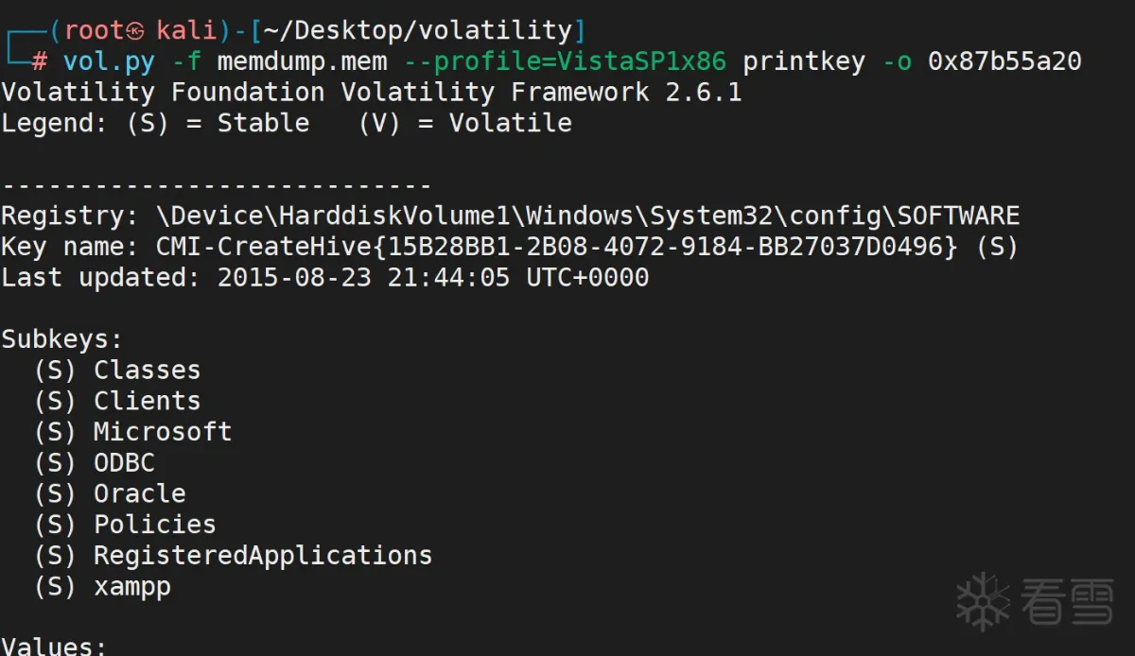
Task: Click the SOFTWARE registry hive path
Action: tap(587, 216)
